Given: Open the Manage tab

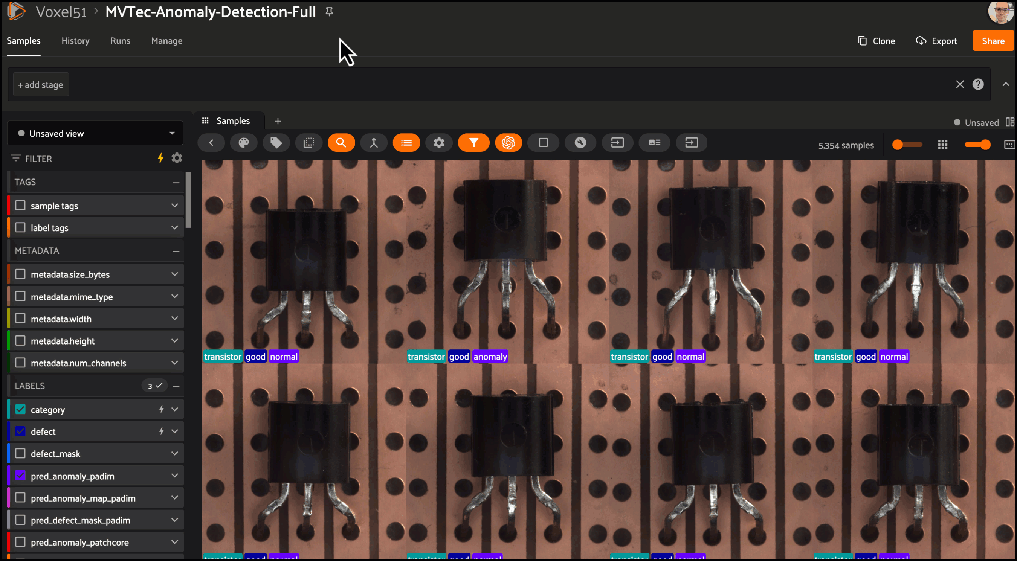Looking at the screenshot, I should click(x=166, y=41).
